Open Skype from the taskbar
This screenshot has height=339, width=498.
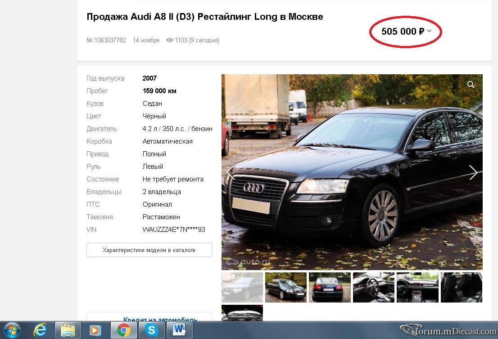pyautogui.click(x=151, y=330)
